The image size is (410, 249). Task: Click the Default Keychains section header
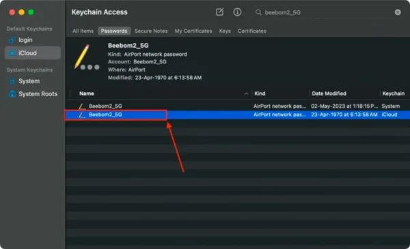pyautogui.click(x=29, y=29)
